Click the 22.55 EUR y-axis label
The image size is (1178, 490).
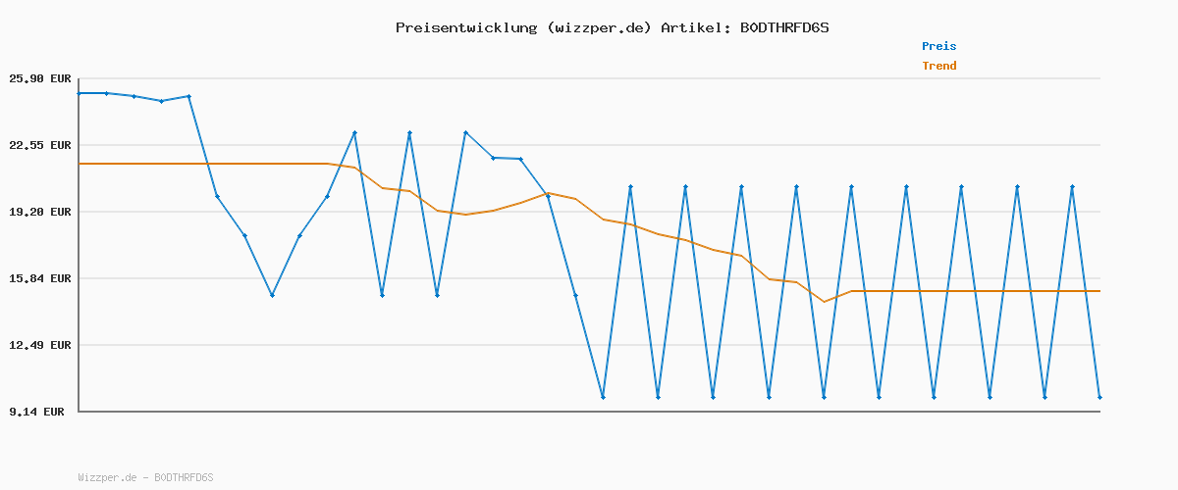pos(40,145)
